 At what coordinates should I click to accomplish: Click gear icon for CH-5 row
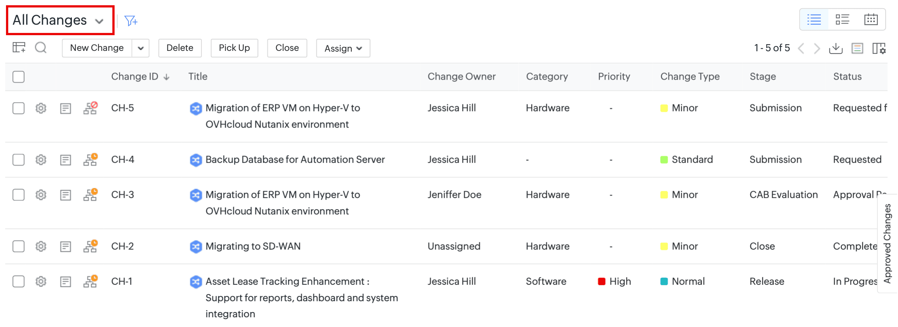pos(41,108)
